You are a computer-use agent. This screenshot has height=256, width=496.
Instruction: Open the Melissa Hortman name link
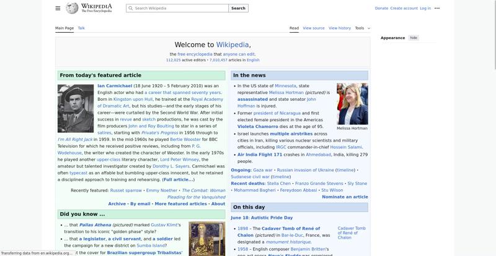tap(286, 93)
